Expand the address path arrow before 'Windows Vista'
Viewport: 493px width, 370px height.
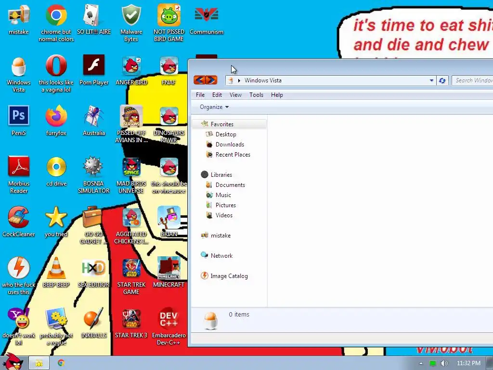[x=239, y=80]
